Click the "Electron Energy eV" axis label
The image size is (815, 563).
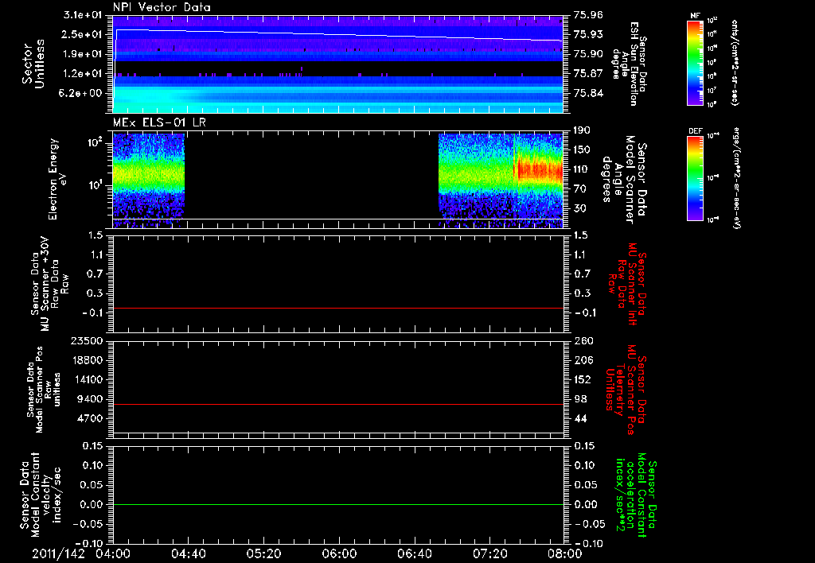click(59, 179)
